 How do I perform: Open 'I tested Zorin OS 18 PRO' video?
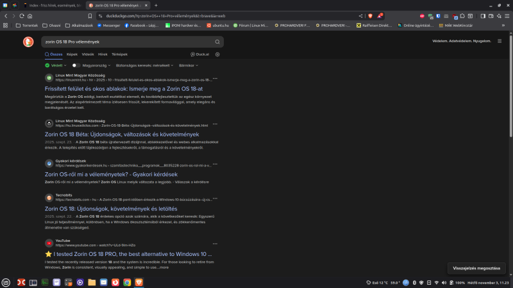128,254
